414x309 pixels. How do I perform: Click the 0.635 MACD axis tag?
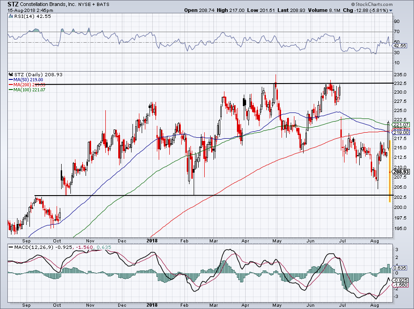tap(400, 268)
